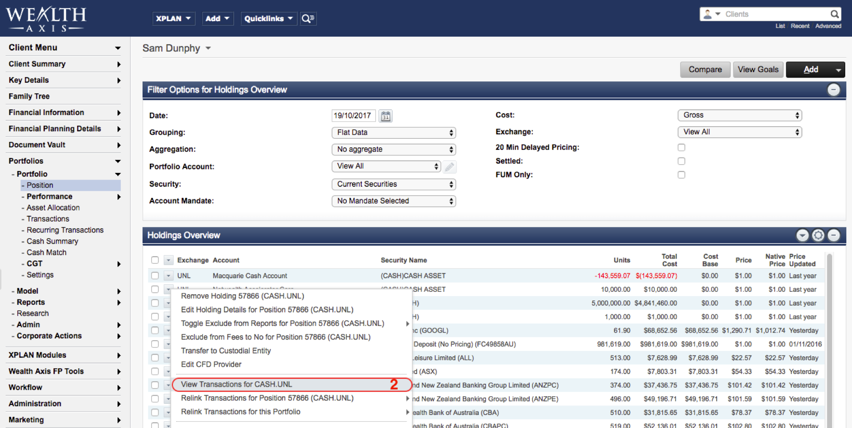This screenshot has height=428, width=852.
Task: Select Exclude from Fees to No entry
Action: tap(276, 337)
